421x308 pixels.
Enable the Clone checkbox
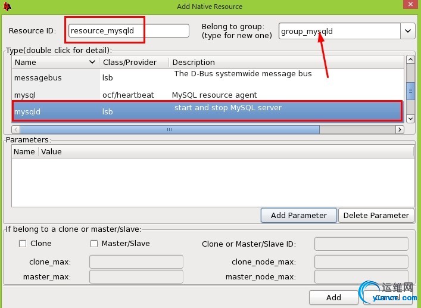click(x=23, y=244)
